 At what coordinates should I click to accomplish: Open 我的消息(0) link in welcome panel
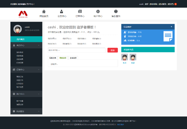coord(52,38)
